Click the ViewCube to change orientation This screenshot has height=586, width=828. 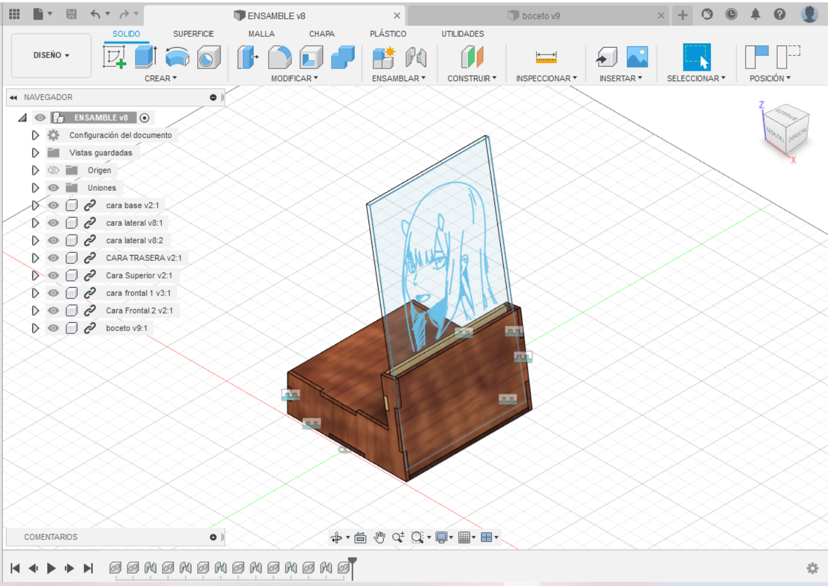[786, 129]
